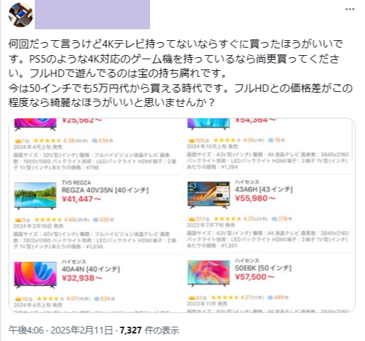Click the ¥32,938 price of the 40A4N
This screenshot has width=365, height=341.
pyautogui.click(x=82, y=278)
